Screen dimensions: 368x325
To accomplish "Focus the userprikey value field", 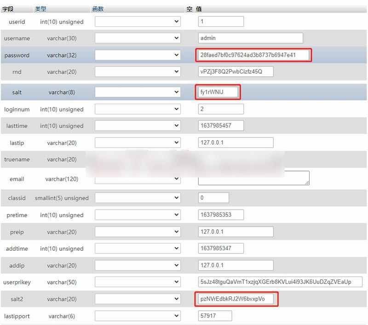I will click(280, 282).
